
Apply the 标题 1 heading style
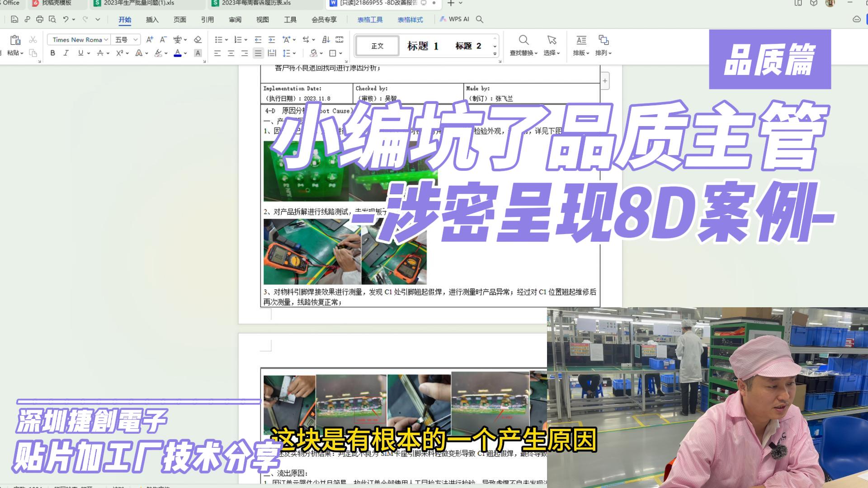pos(423,46)
